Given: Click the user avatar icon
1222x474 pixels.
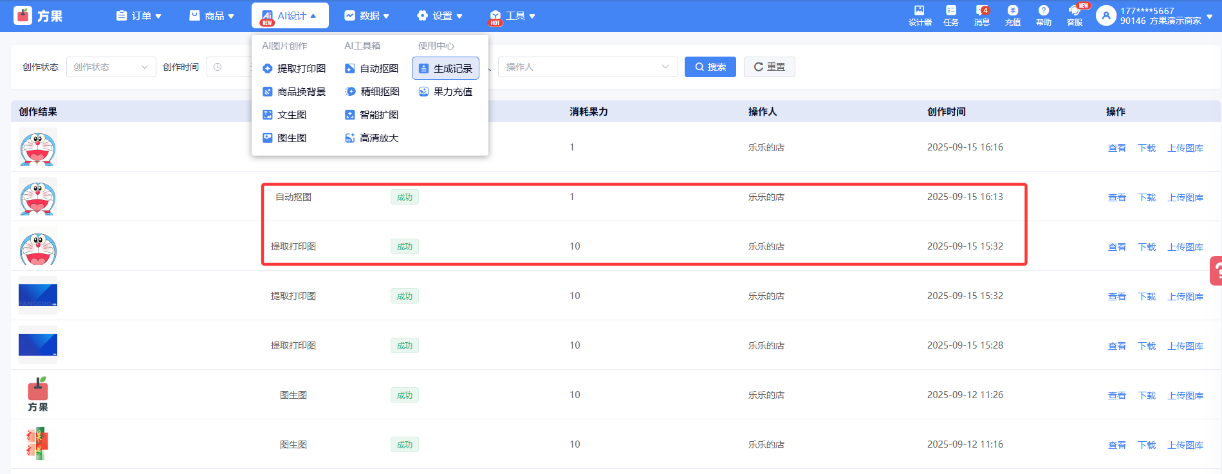Looking at the screenshot, I should coord(1106,15).
